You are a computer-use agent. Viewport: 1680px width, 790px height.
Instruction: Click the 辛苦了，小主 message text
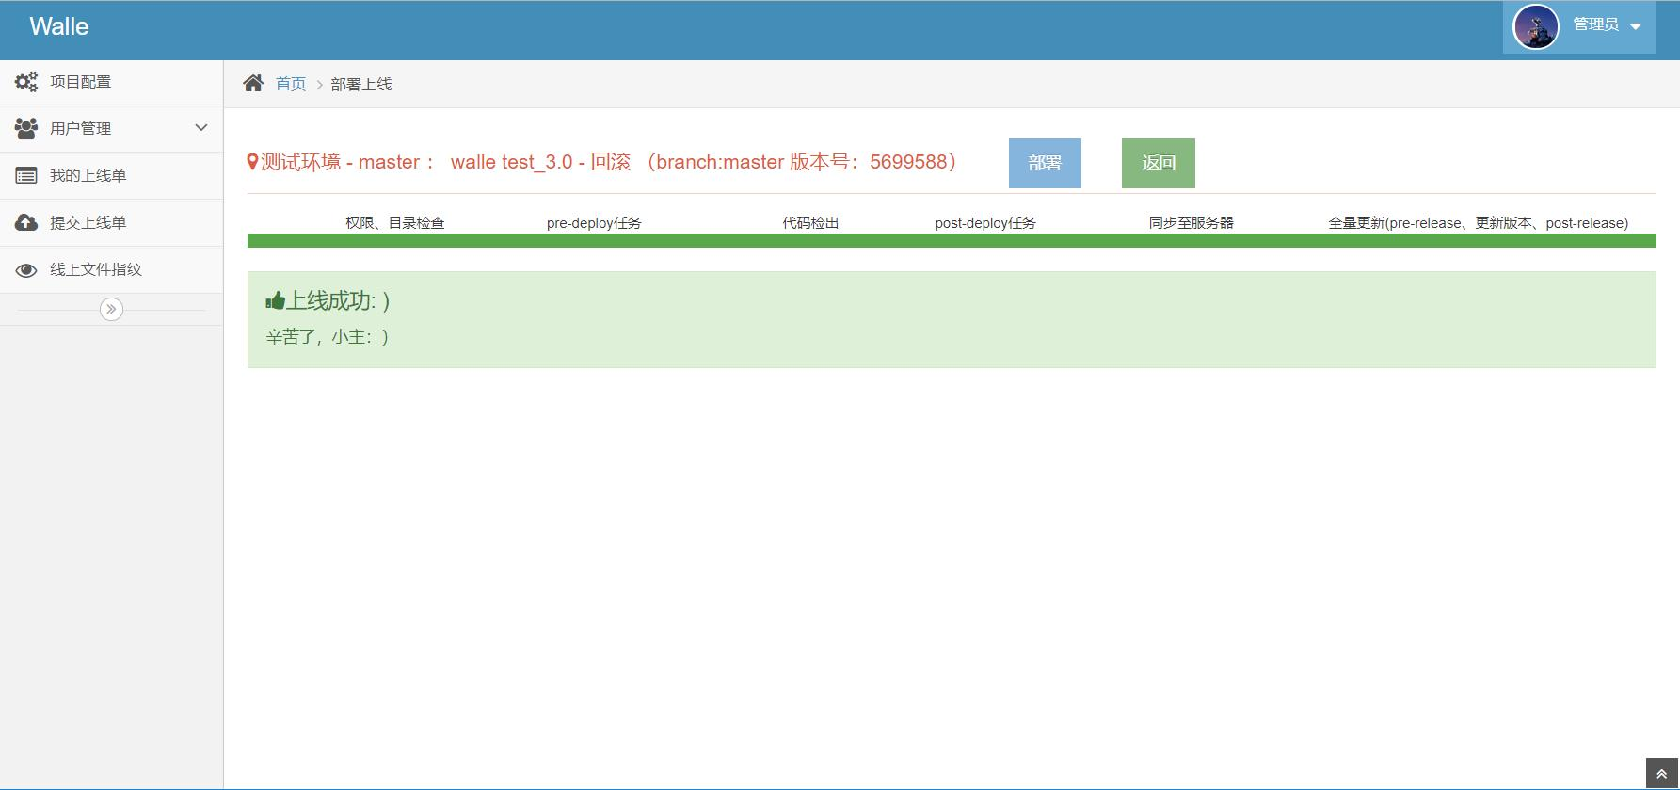point(328,336)
